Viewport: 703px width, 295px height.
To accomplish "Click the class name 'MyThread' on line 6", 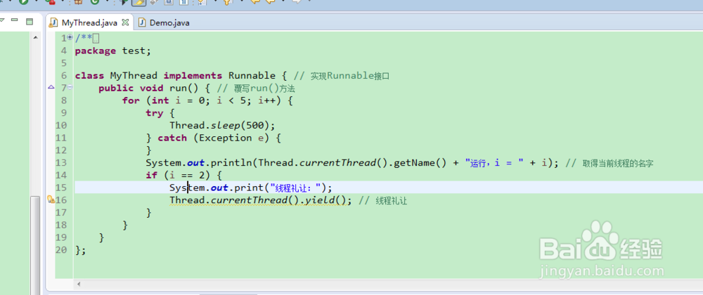I will click(134, 75).
